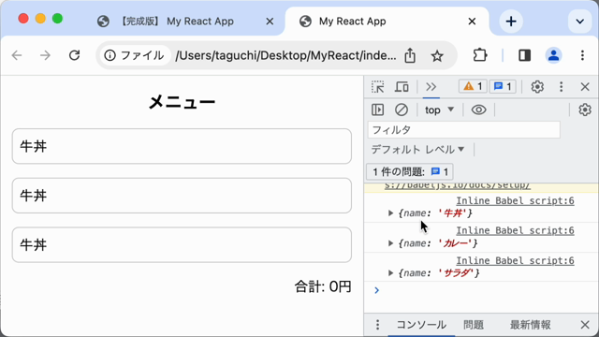Create a live expression with eye icon
The height and width of the screenshot is (337, 599).
478,110
